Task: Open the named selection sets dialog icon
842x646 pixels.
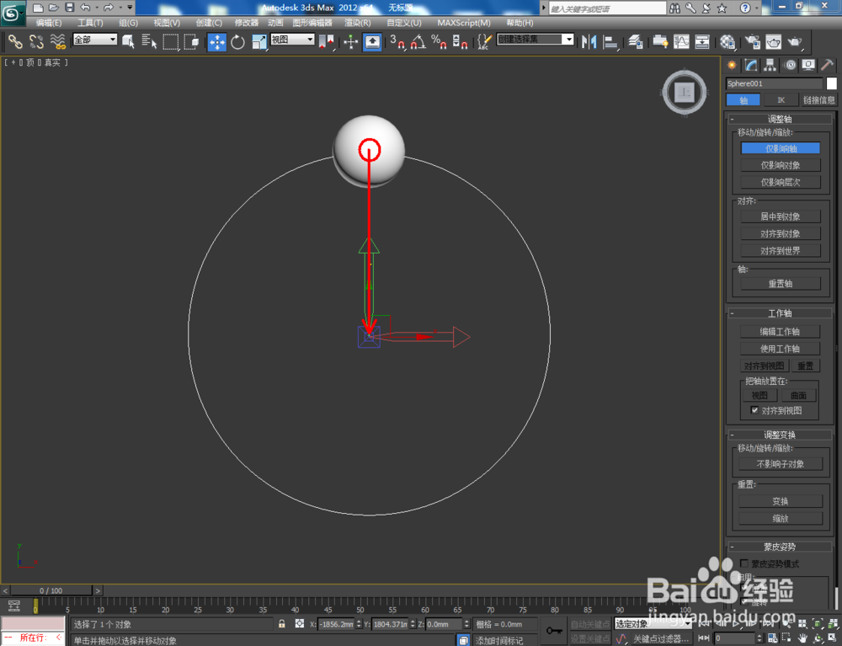Action: (x=484, y=42)
